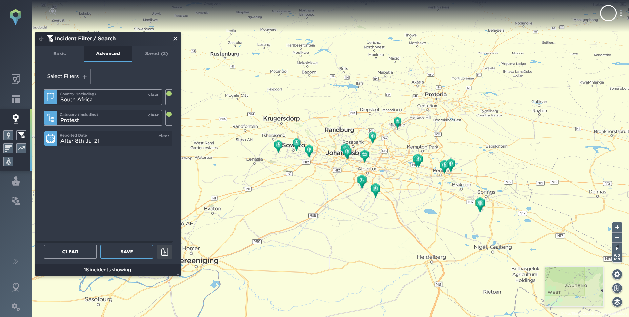The width and height of the screenshot is (629, 317).
Task: Click the app logo in the sidebar
Action: point(15,17)
